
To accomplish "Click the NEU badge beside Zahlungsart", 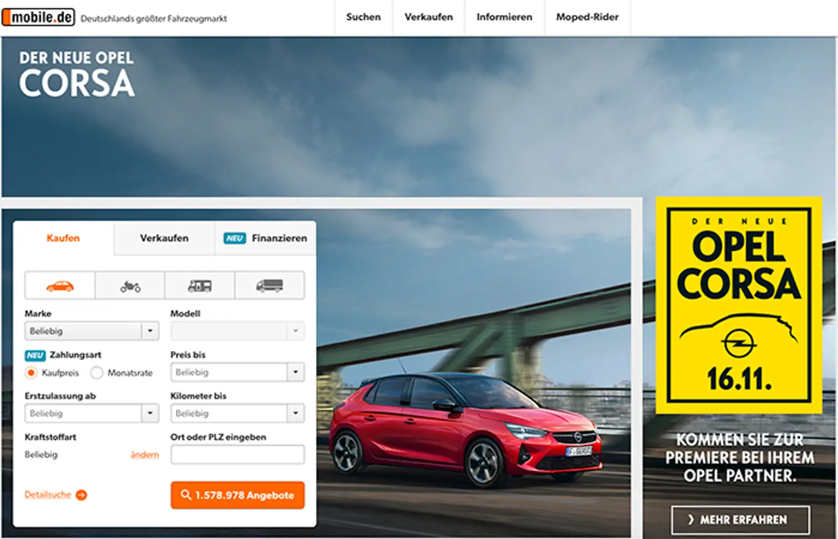I will [x=35, y=355].
